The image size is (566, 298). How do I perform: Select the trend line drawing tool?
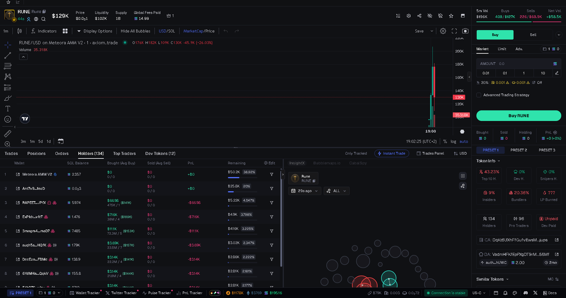(x=8, y=55)
